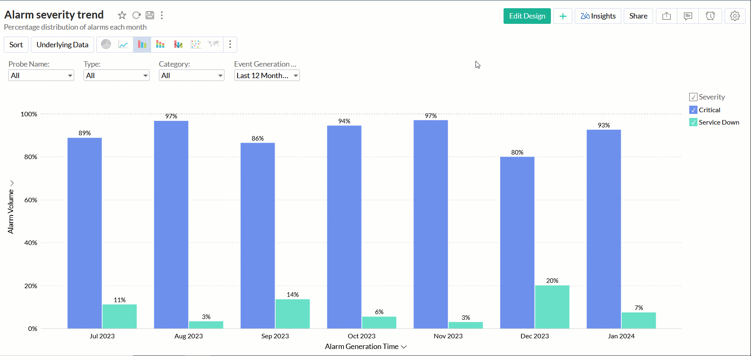Toggle the Severity select-all checkbox
751x356 pixels.
tap(693, 97)
